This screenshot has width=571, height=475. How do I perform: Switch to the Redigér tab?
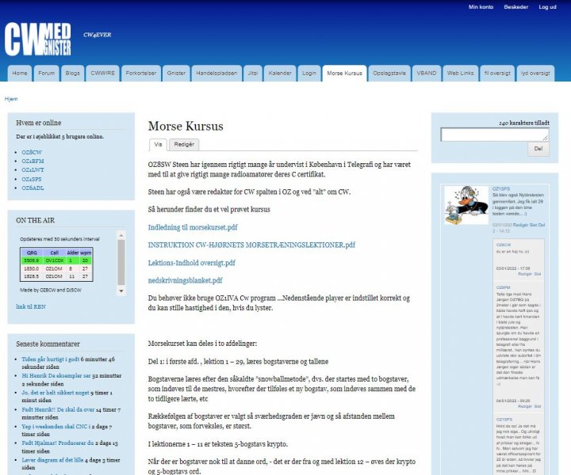pyautogui.click(x=184, y=145)
